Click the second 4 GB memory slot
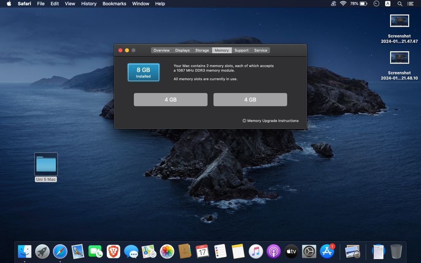The image size is (421, 263). 250,100
